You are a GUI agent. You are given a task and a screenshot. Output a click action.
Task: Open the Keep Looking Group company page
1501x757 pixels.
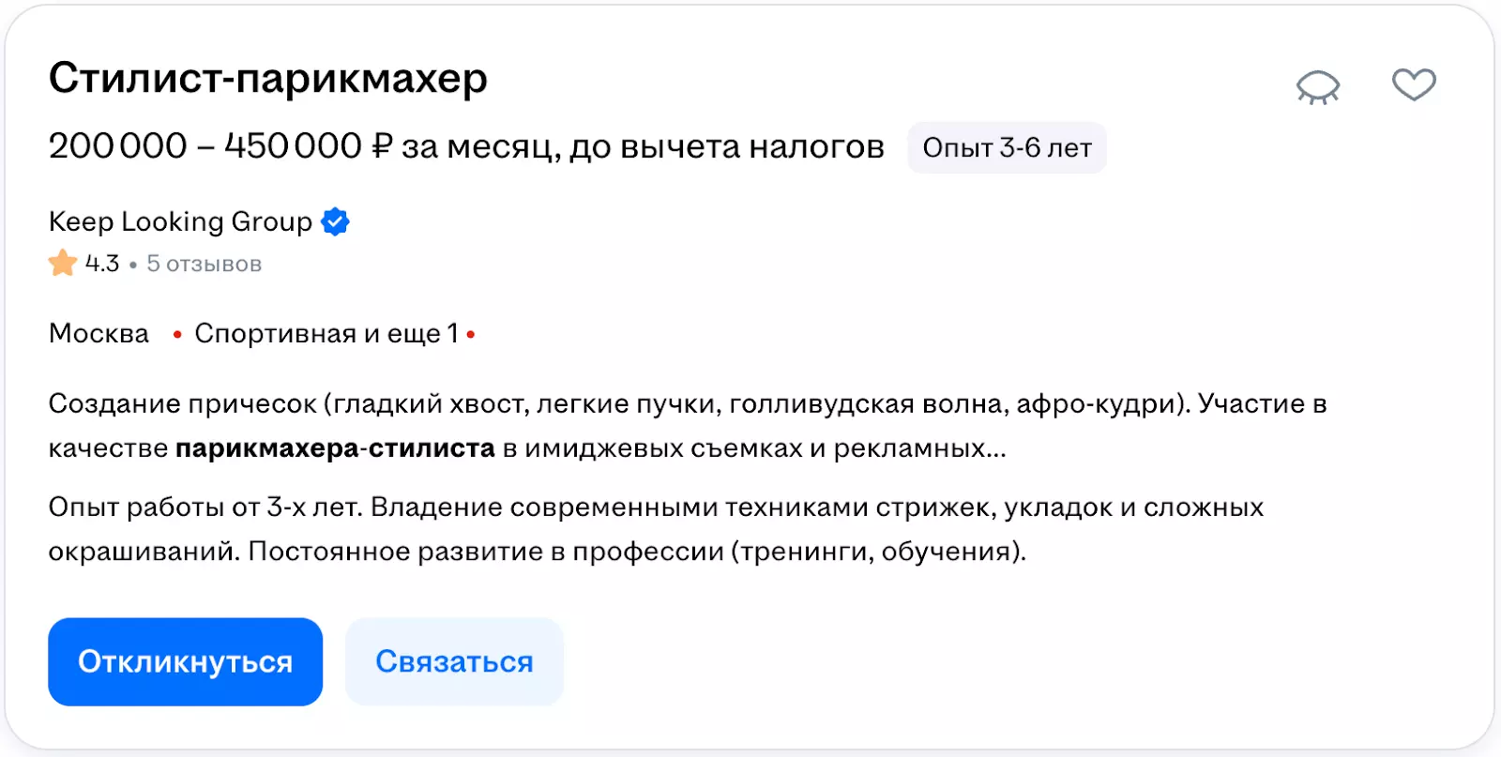(x=180, y=221)
